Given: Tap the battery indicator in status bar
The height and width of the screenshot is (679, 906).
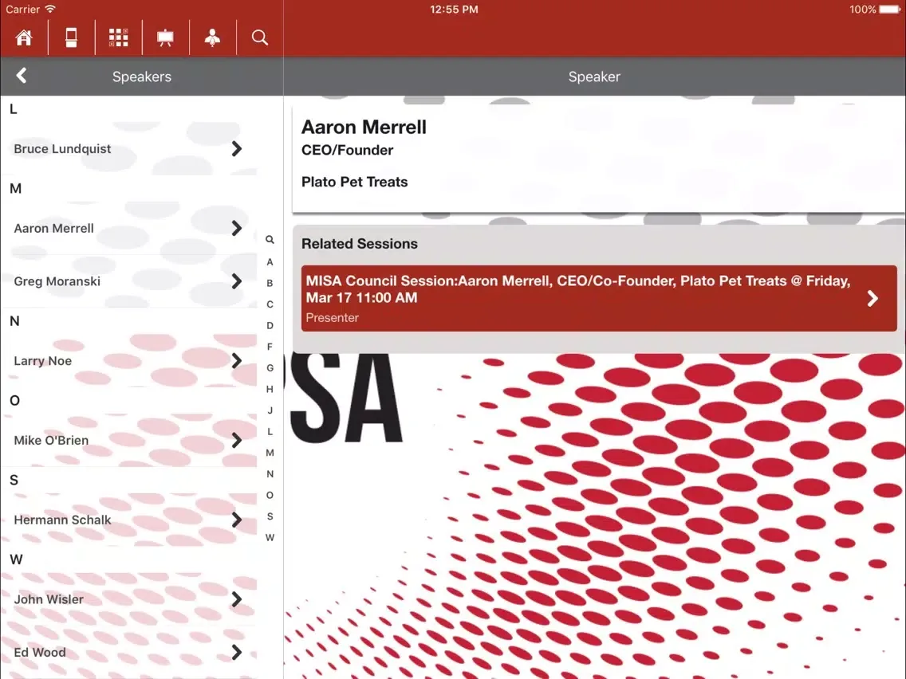Looking at the screenshot, I should (x=889, y=10).
